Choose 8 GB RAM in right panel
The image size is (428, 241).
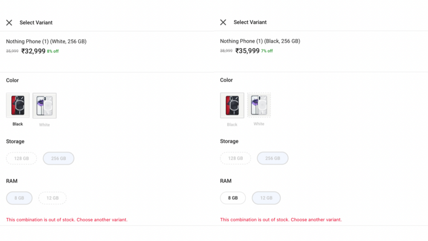tap(233, 198)
